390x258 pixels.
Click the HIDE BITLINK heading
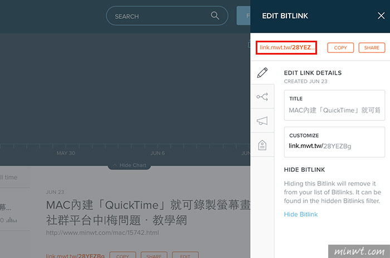pyautogui.click(x=304, y=169)
